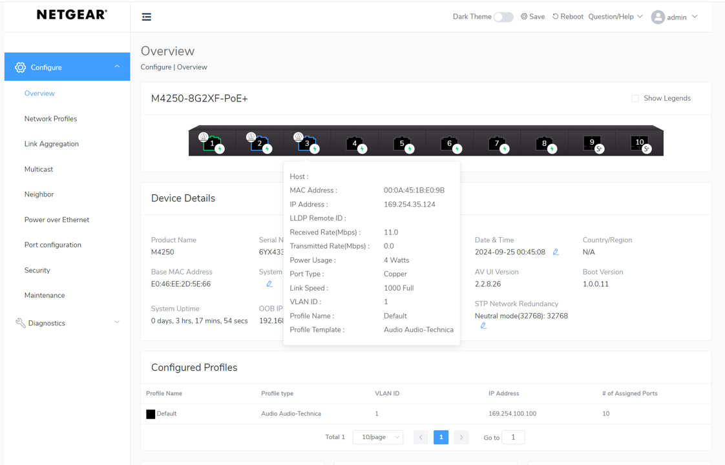Click the Configure gear icon in sidebar
This screenshot has width=725, height=465.
coord(20,67)
